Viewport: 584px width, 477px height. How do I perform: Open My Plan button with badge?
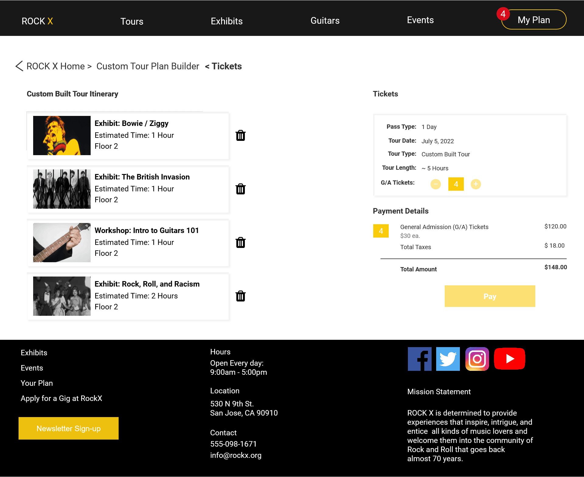[x=534, y=20]
